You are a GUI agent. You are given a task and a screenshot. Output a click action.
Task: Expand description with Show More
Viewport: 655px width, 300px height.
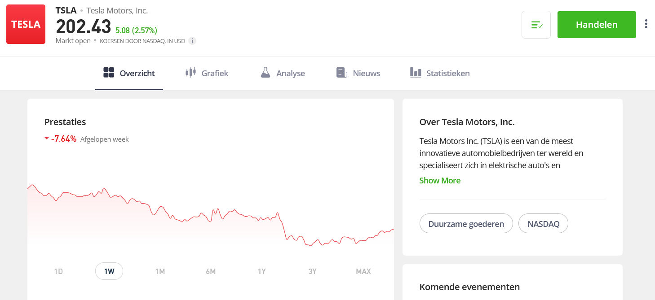[x=440, y=180]
